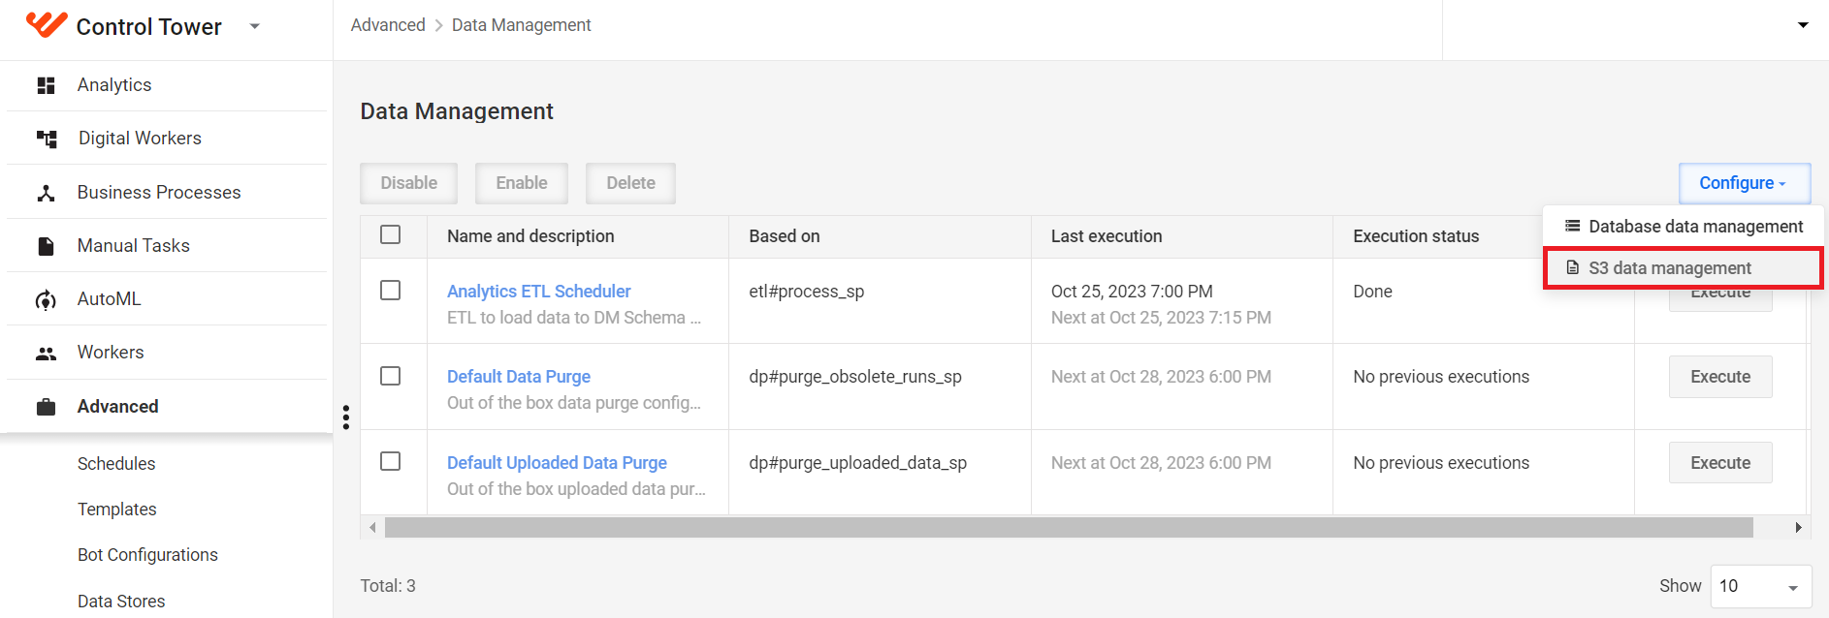This screenshot has width=1829, height=618.
Task: Click the Enable button
Action: click(522, 183)
